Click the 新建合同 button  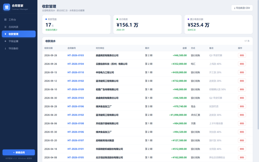pos(19,152)
